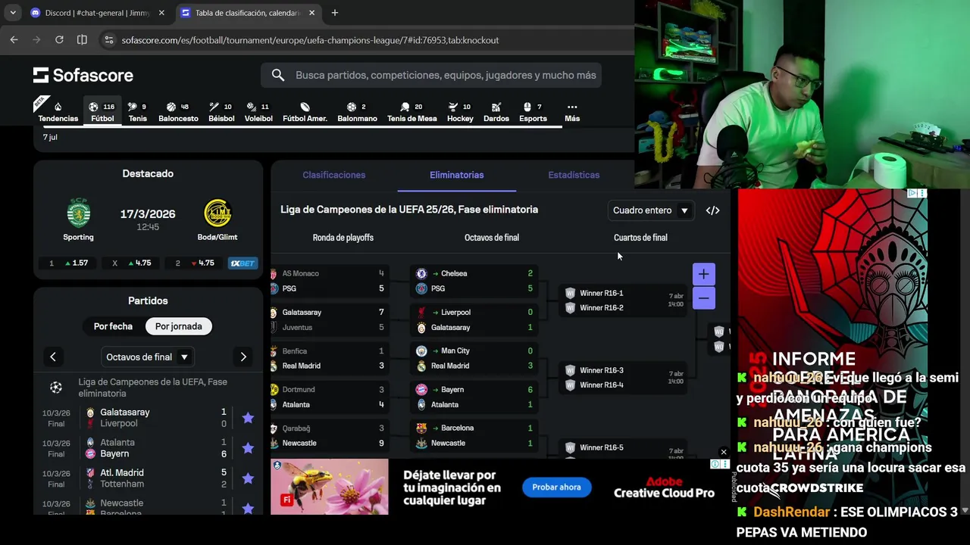Open a new browser tab

click(x=335, y=13)
